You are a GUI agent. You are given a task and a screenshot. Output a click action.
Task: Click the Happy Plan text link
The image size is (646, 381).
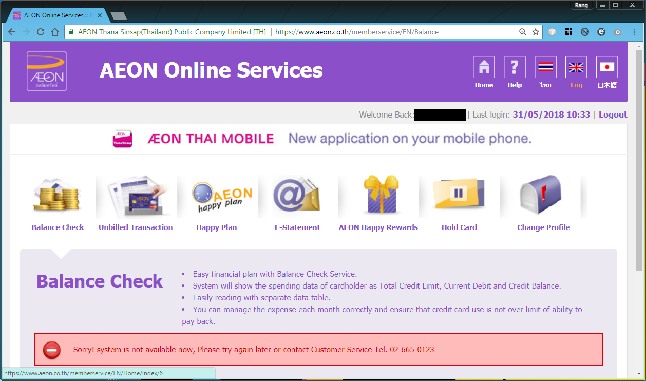coord(216,227)
